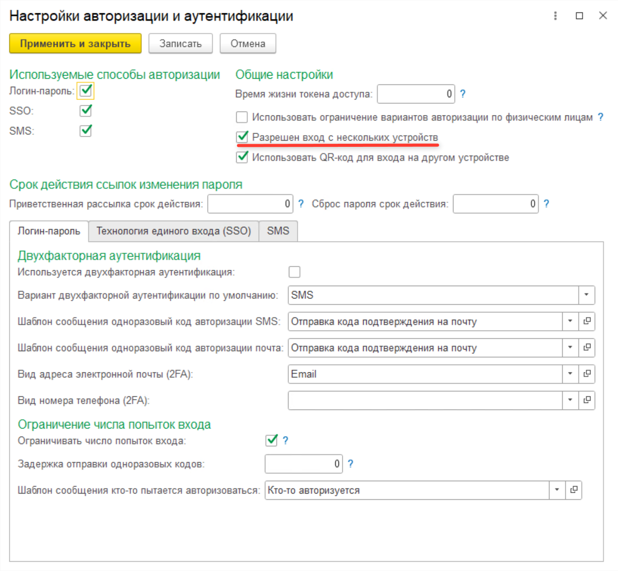Switch to the SMS settings tab
This screenshot has width=618, height=571.
(278, 231)
